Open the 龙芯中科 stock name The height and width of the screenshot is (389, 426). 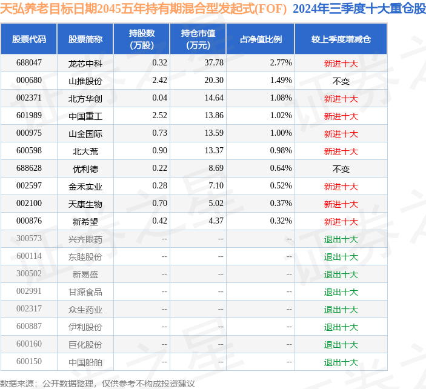click(x=85, y=64)
